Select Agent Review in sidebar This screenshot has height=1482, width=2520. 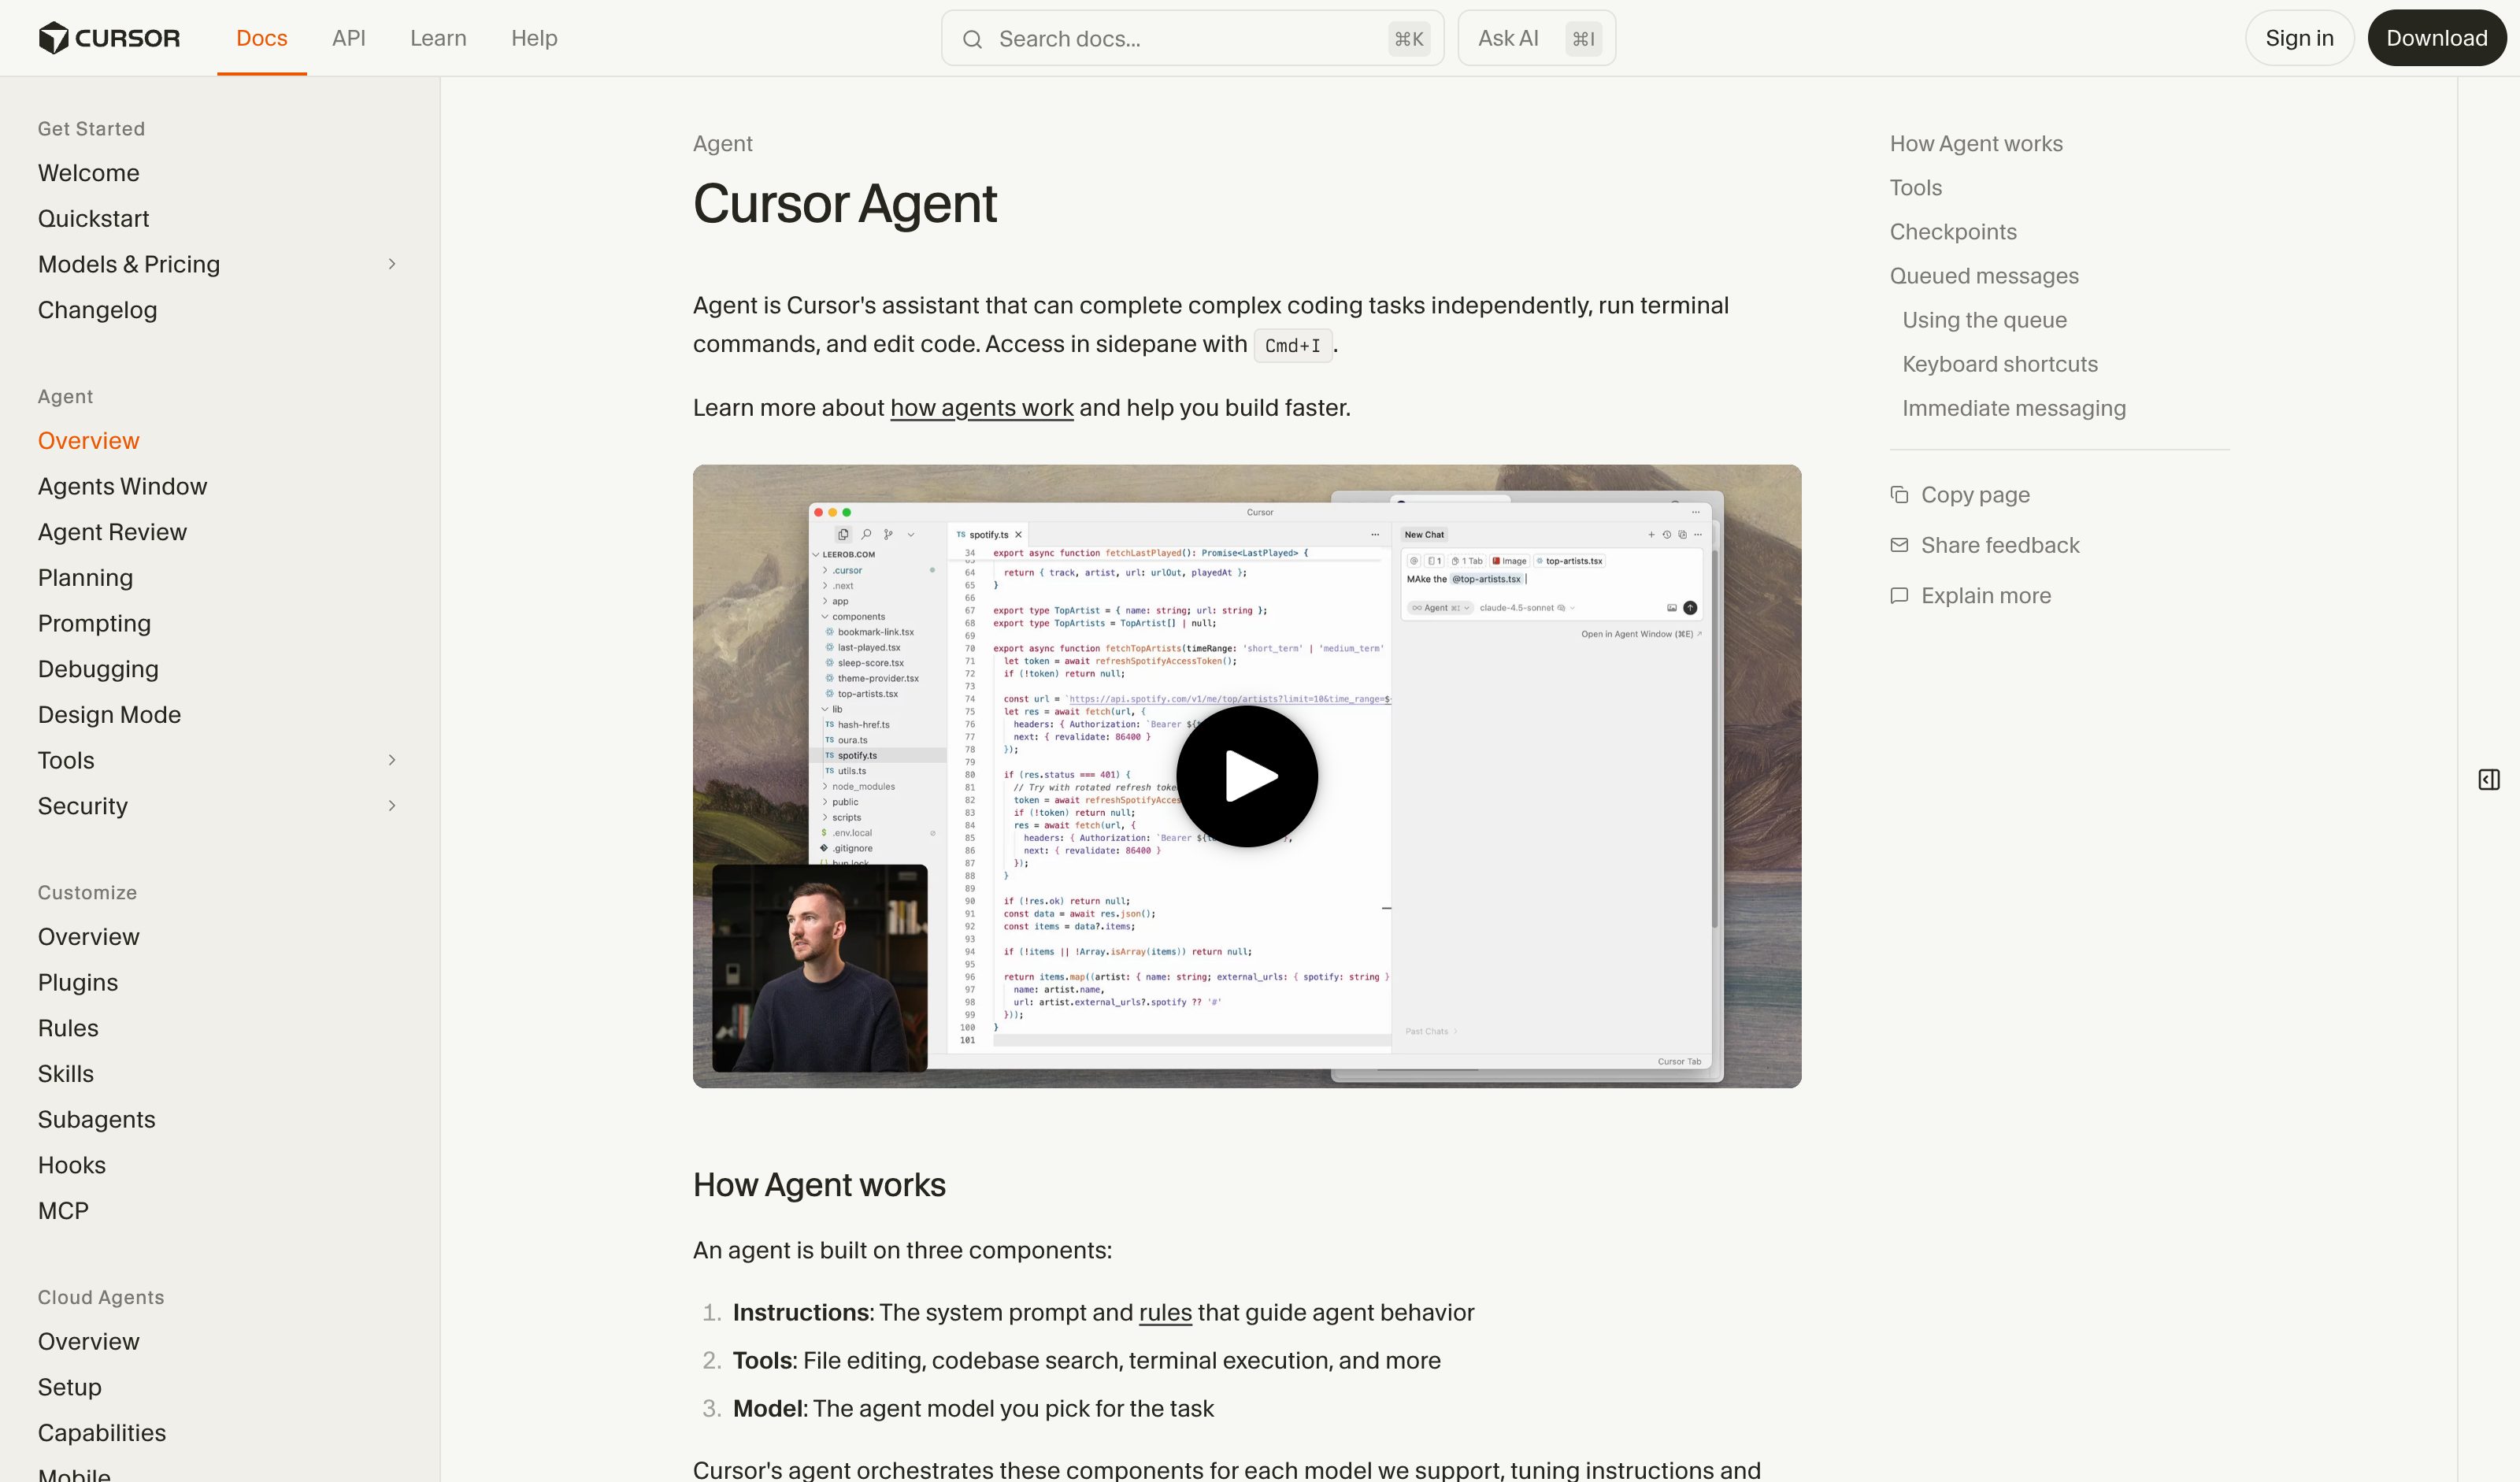[x=113, y=532]
